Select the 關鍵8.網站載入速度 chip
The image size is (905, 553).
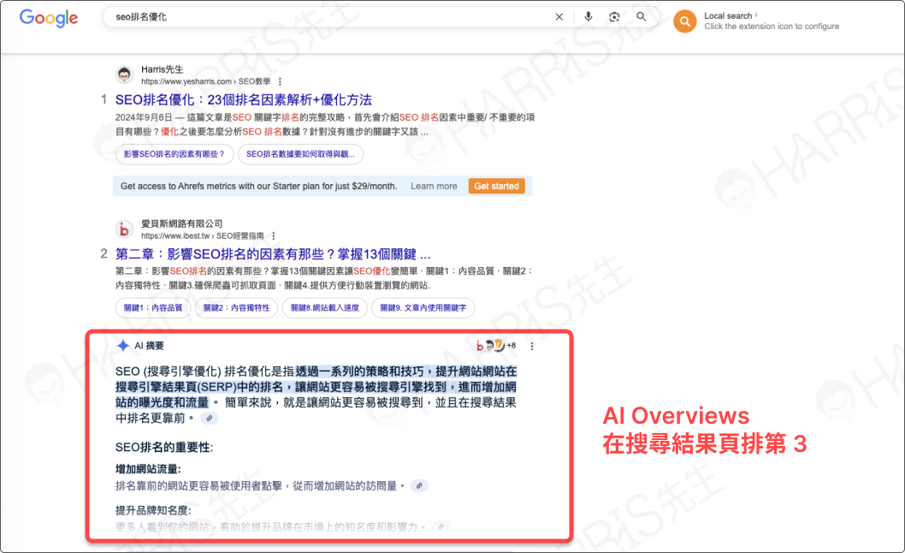pyautogui.click(x=325, y=308)
